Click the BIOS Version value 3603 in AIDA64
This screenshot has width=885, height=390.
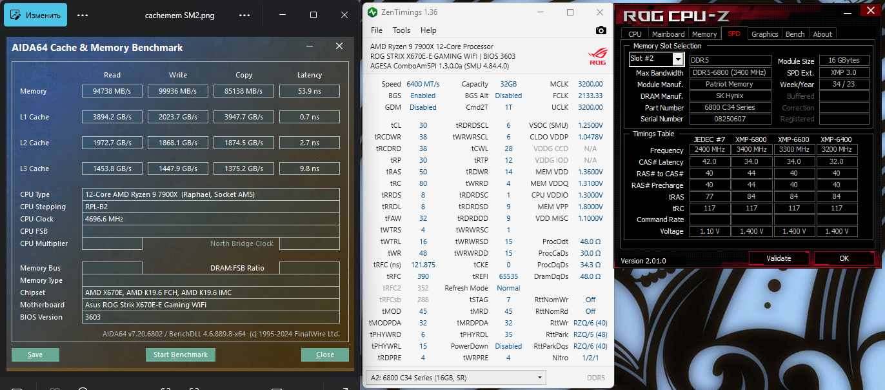211,317
